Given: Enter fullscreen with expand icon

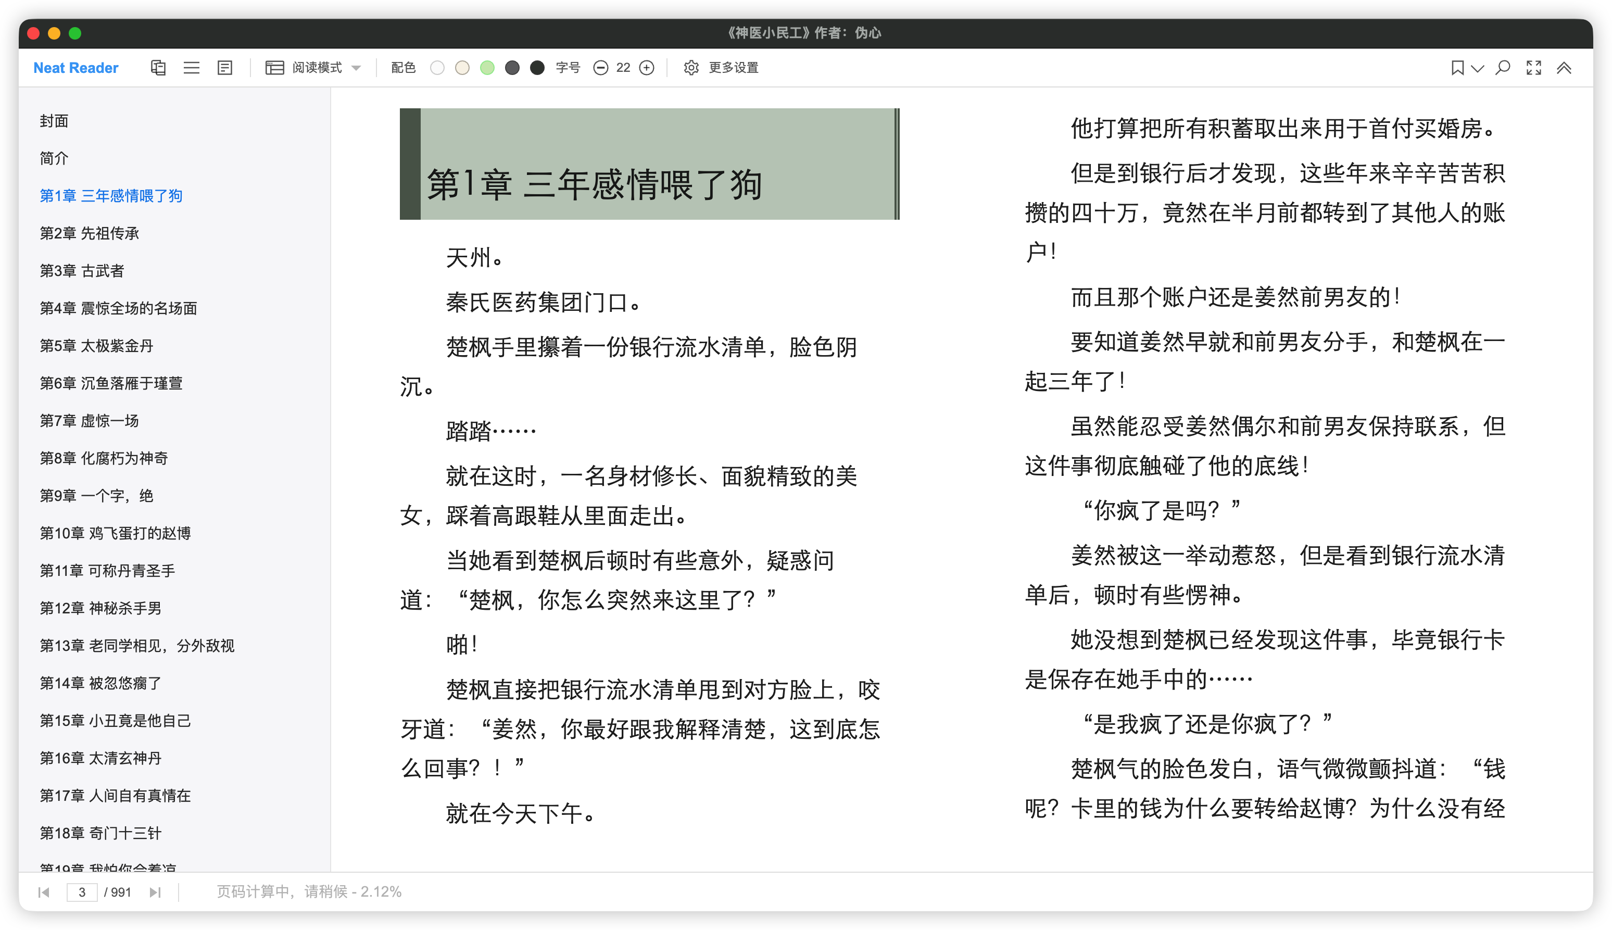Looking at the screenshot, I should (1533, 68).
